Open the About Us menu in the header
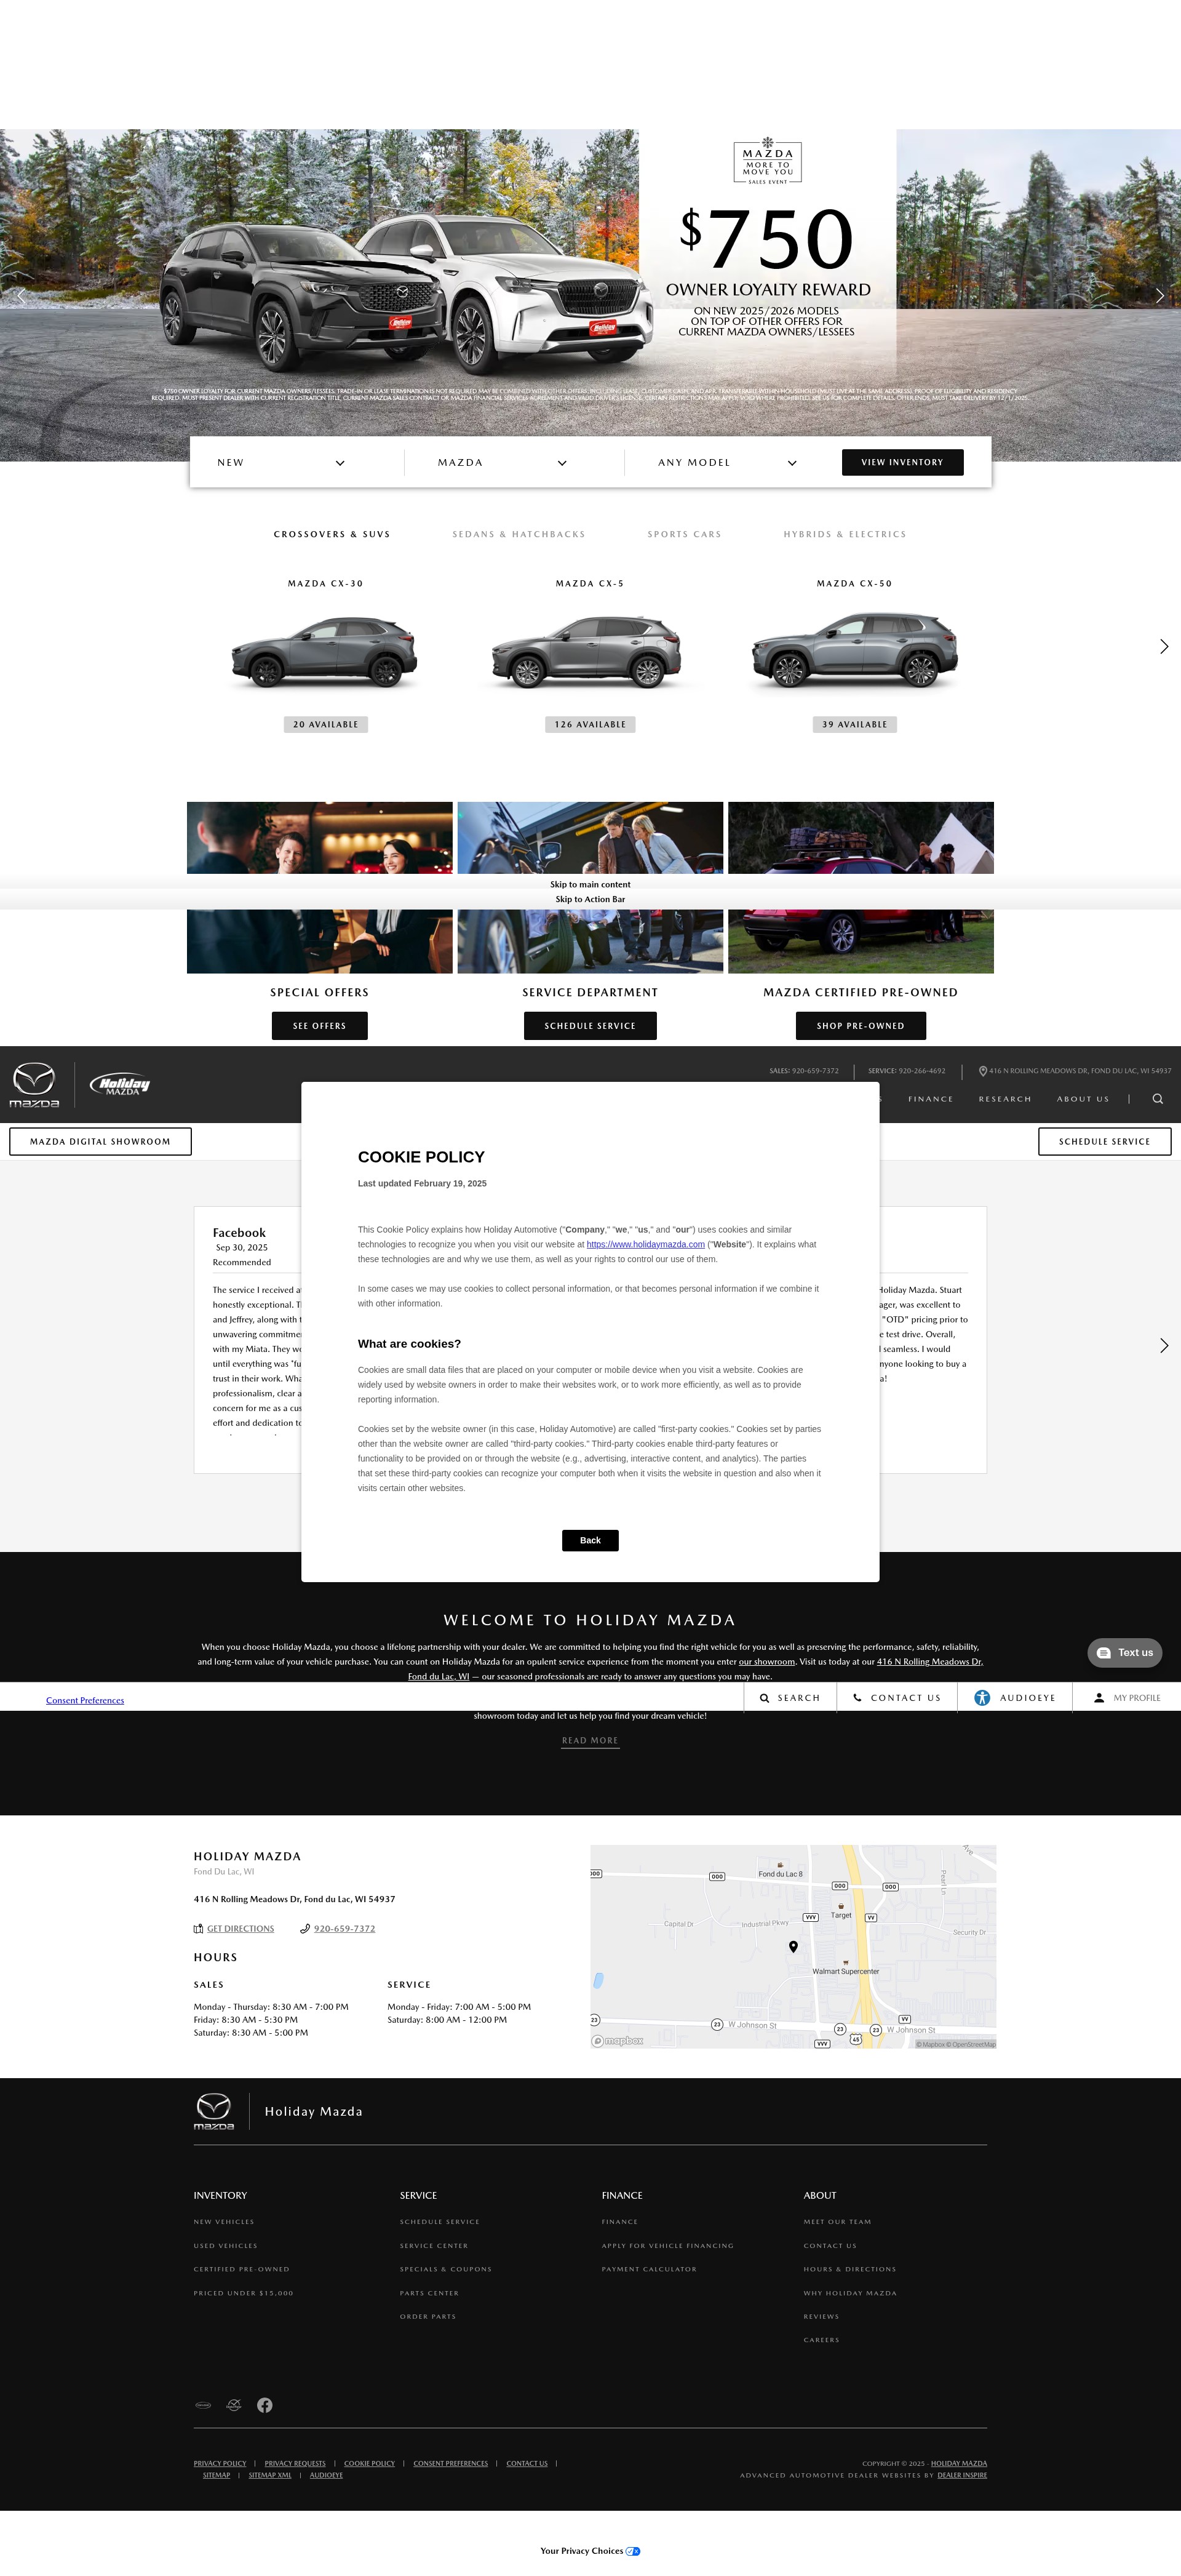Screen dimensions: 1181x2576 pos(1083,1098)
